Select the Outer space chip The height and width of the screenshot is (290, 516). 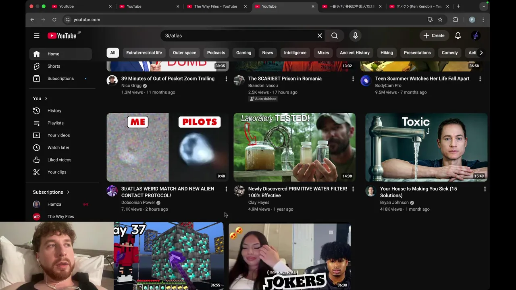(185, 53)
